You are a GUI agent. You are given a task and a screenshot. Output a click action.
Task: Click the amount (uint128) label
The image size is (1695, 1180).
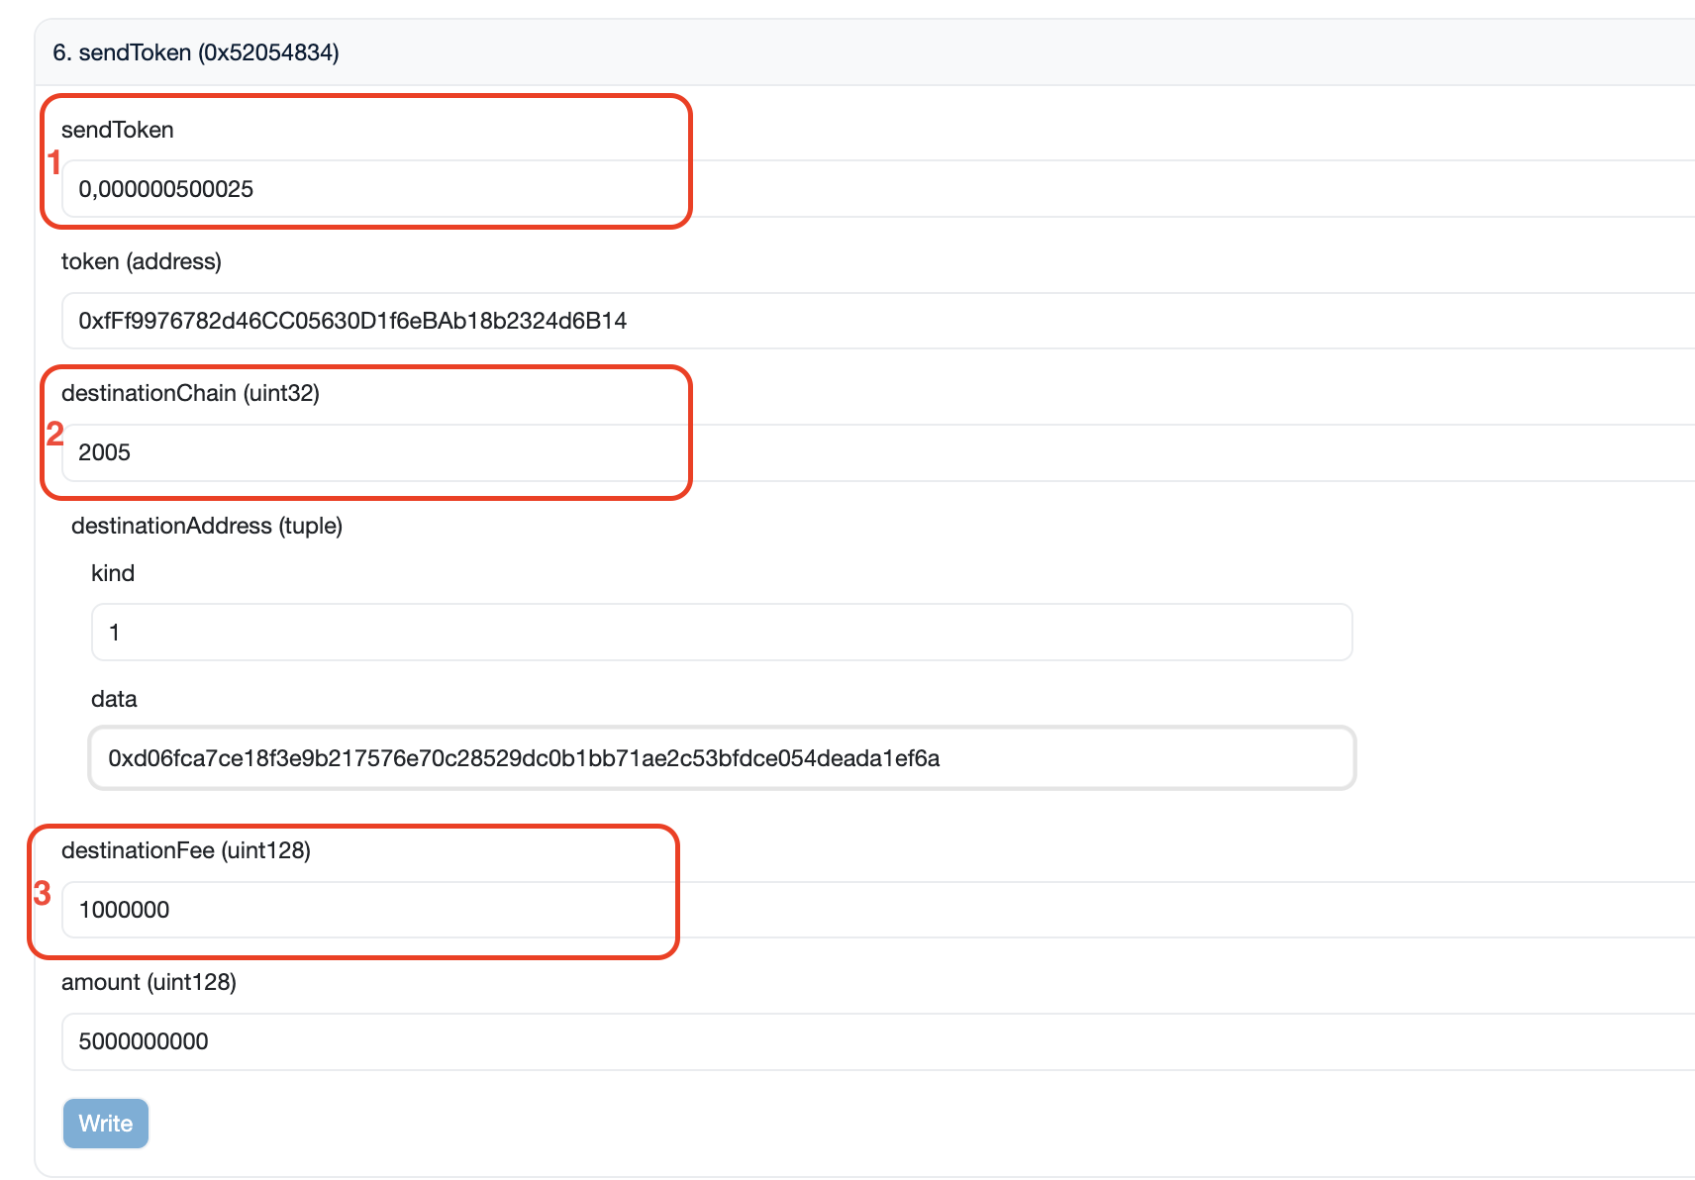(x=149, y=982)
